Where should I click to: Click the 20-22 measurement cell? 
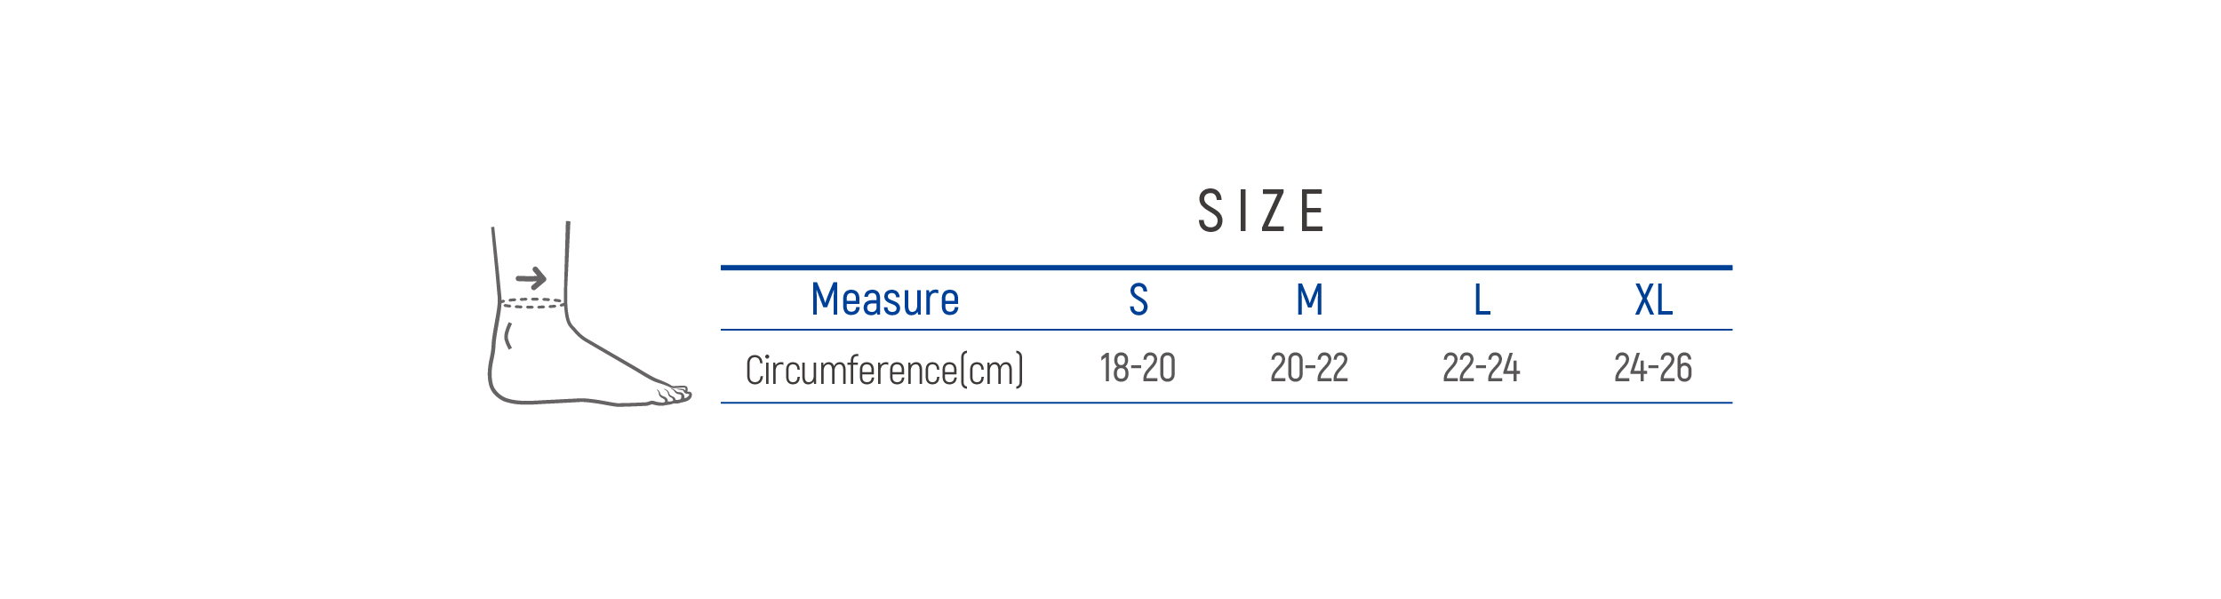pyautogui.click(x=1309, y=368)
